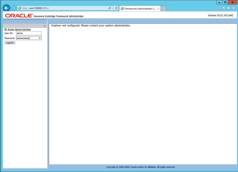Maximize the browser window
Viewport: 238px width, 172px height.
(225, 3)
